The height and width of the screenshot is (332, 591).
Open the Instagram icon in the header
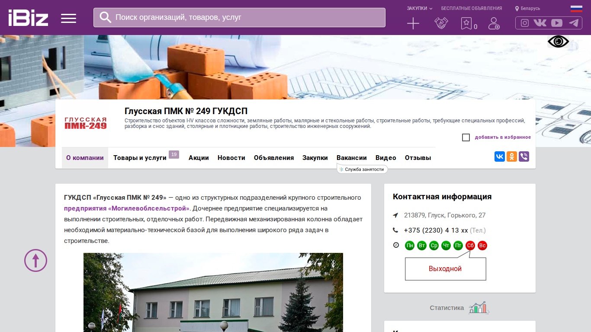click(x=525, y=23)
